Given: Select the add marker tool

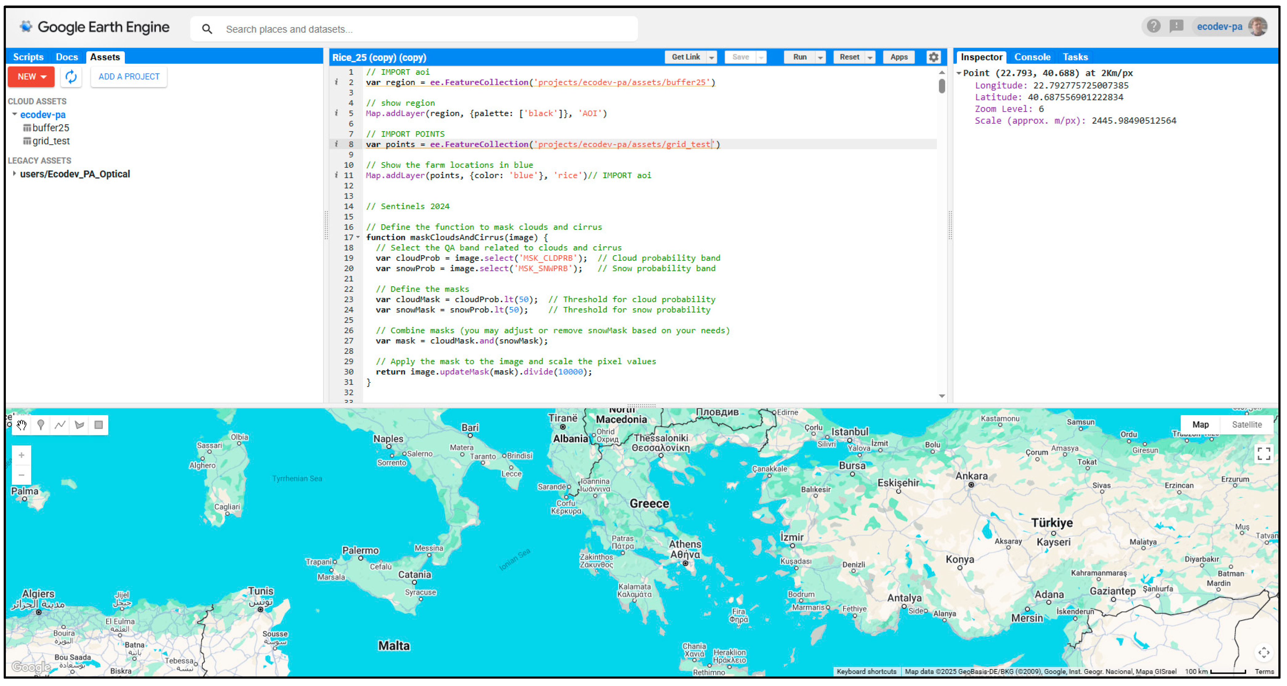Looking at the screenshot, I should pyautogui.click(x=41, y=425).
